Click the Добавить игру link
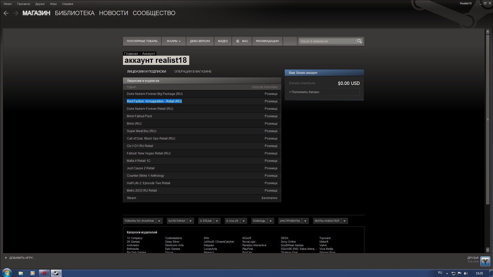Screen dimensions: 493x277 [22, 258]
